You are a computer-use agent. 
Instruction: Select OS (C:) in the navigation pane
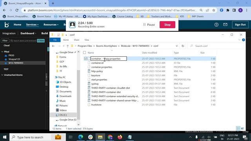[63, 115]
